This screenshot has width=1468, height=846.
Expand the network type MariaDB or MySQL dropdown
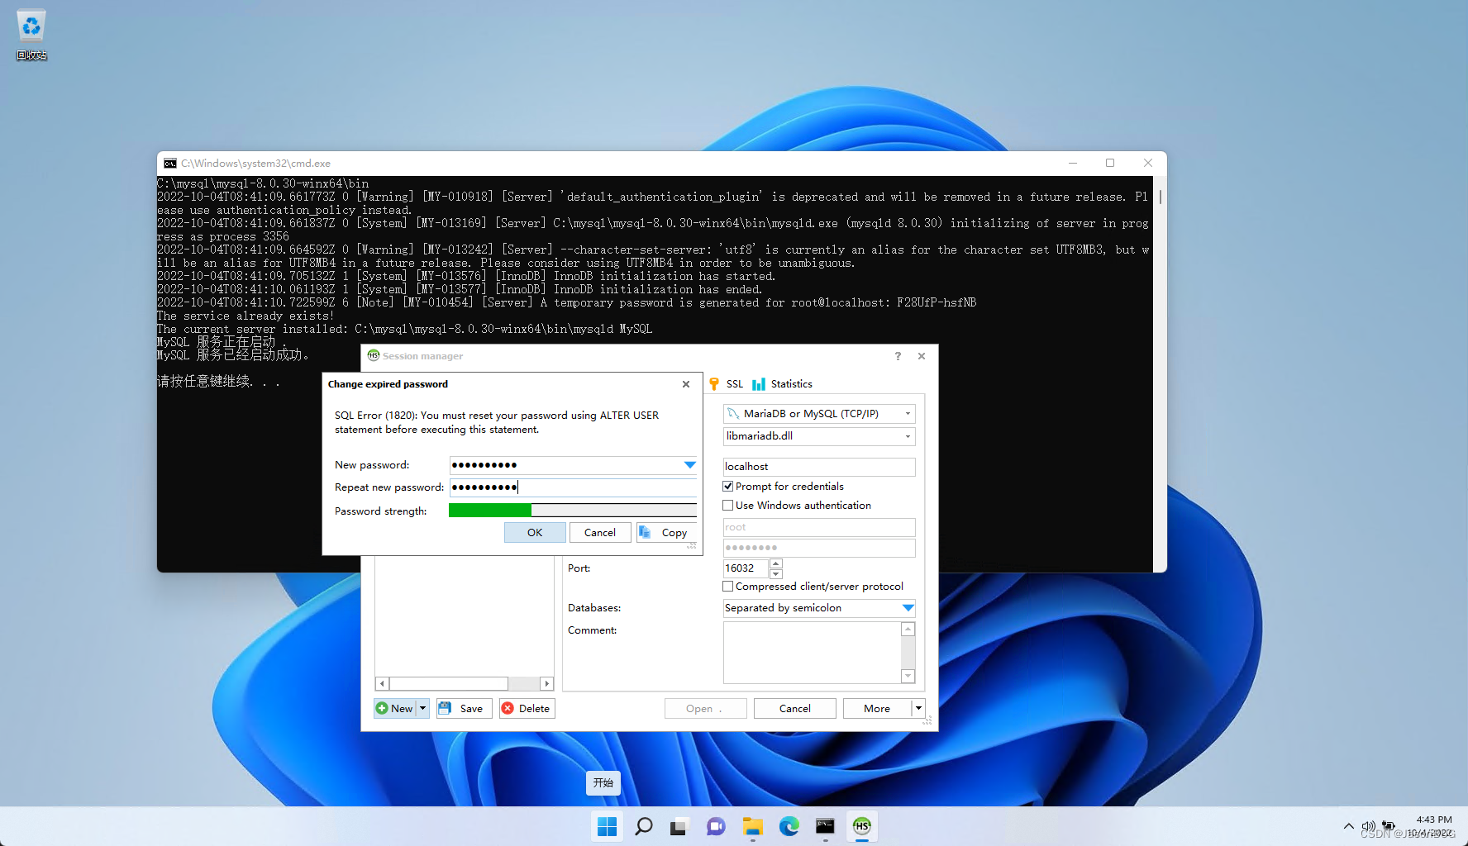[908, 414]
